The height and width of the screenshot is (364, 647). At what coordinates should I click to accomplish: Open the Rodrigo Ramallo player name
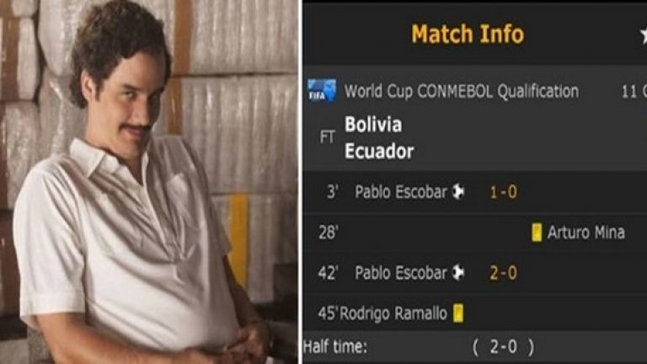click(393, 313)
